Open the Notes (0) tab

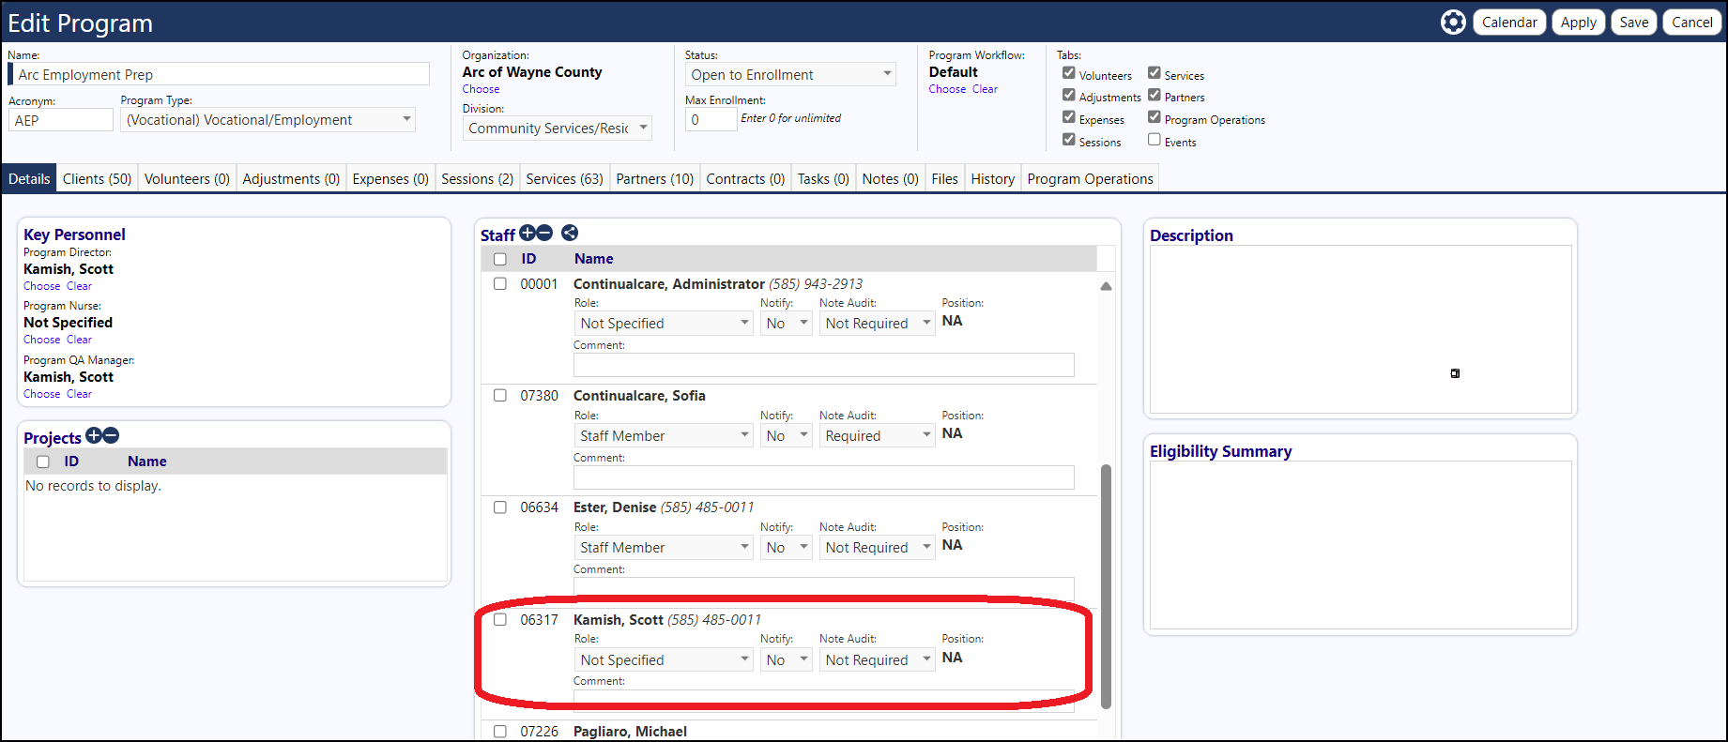tap(890, 178)
